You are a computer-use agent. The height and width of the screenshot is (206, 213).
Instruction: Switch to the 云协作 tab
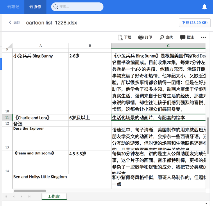click(35, 7)
